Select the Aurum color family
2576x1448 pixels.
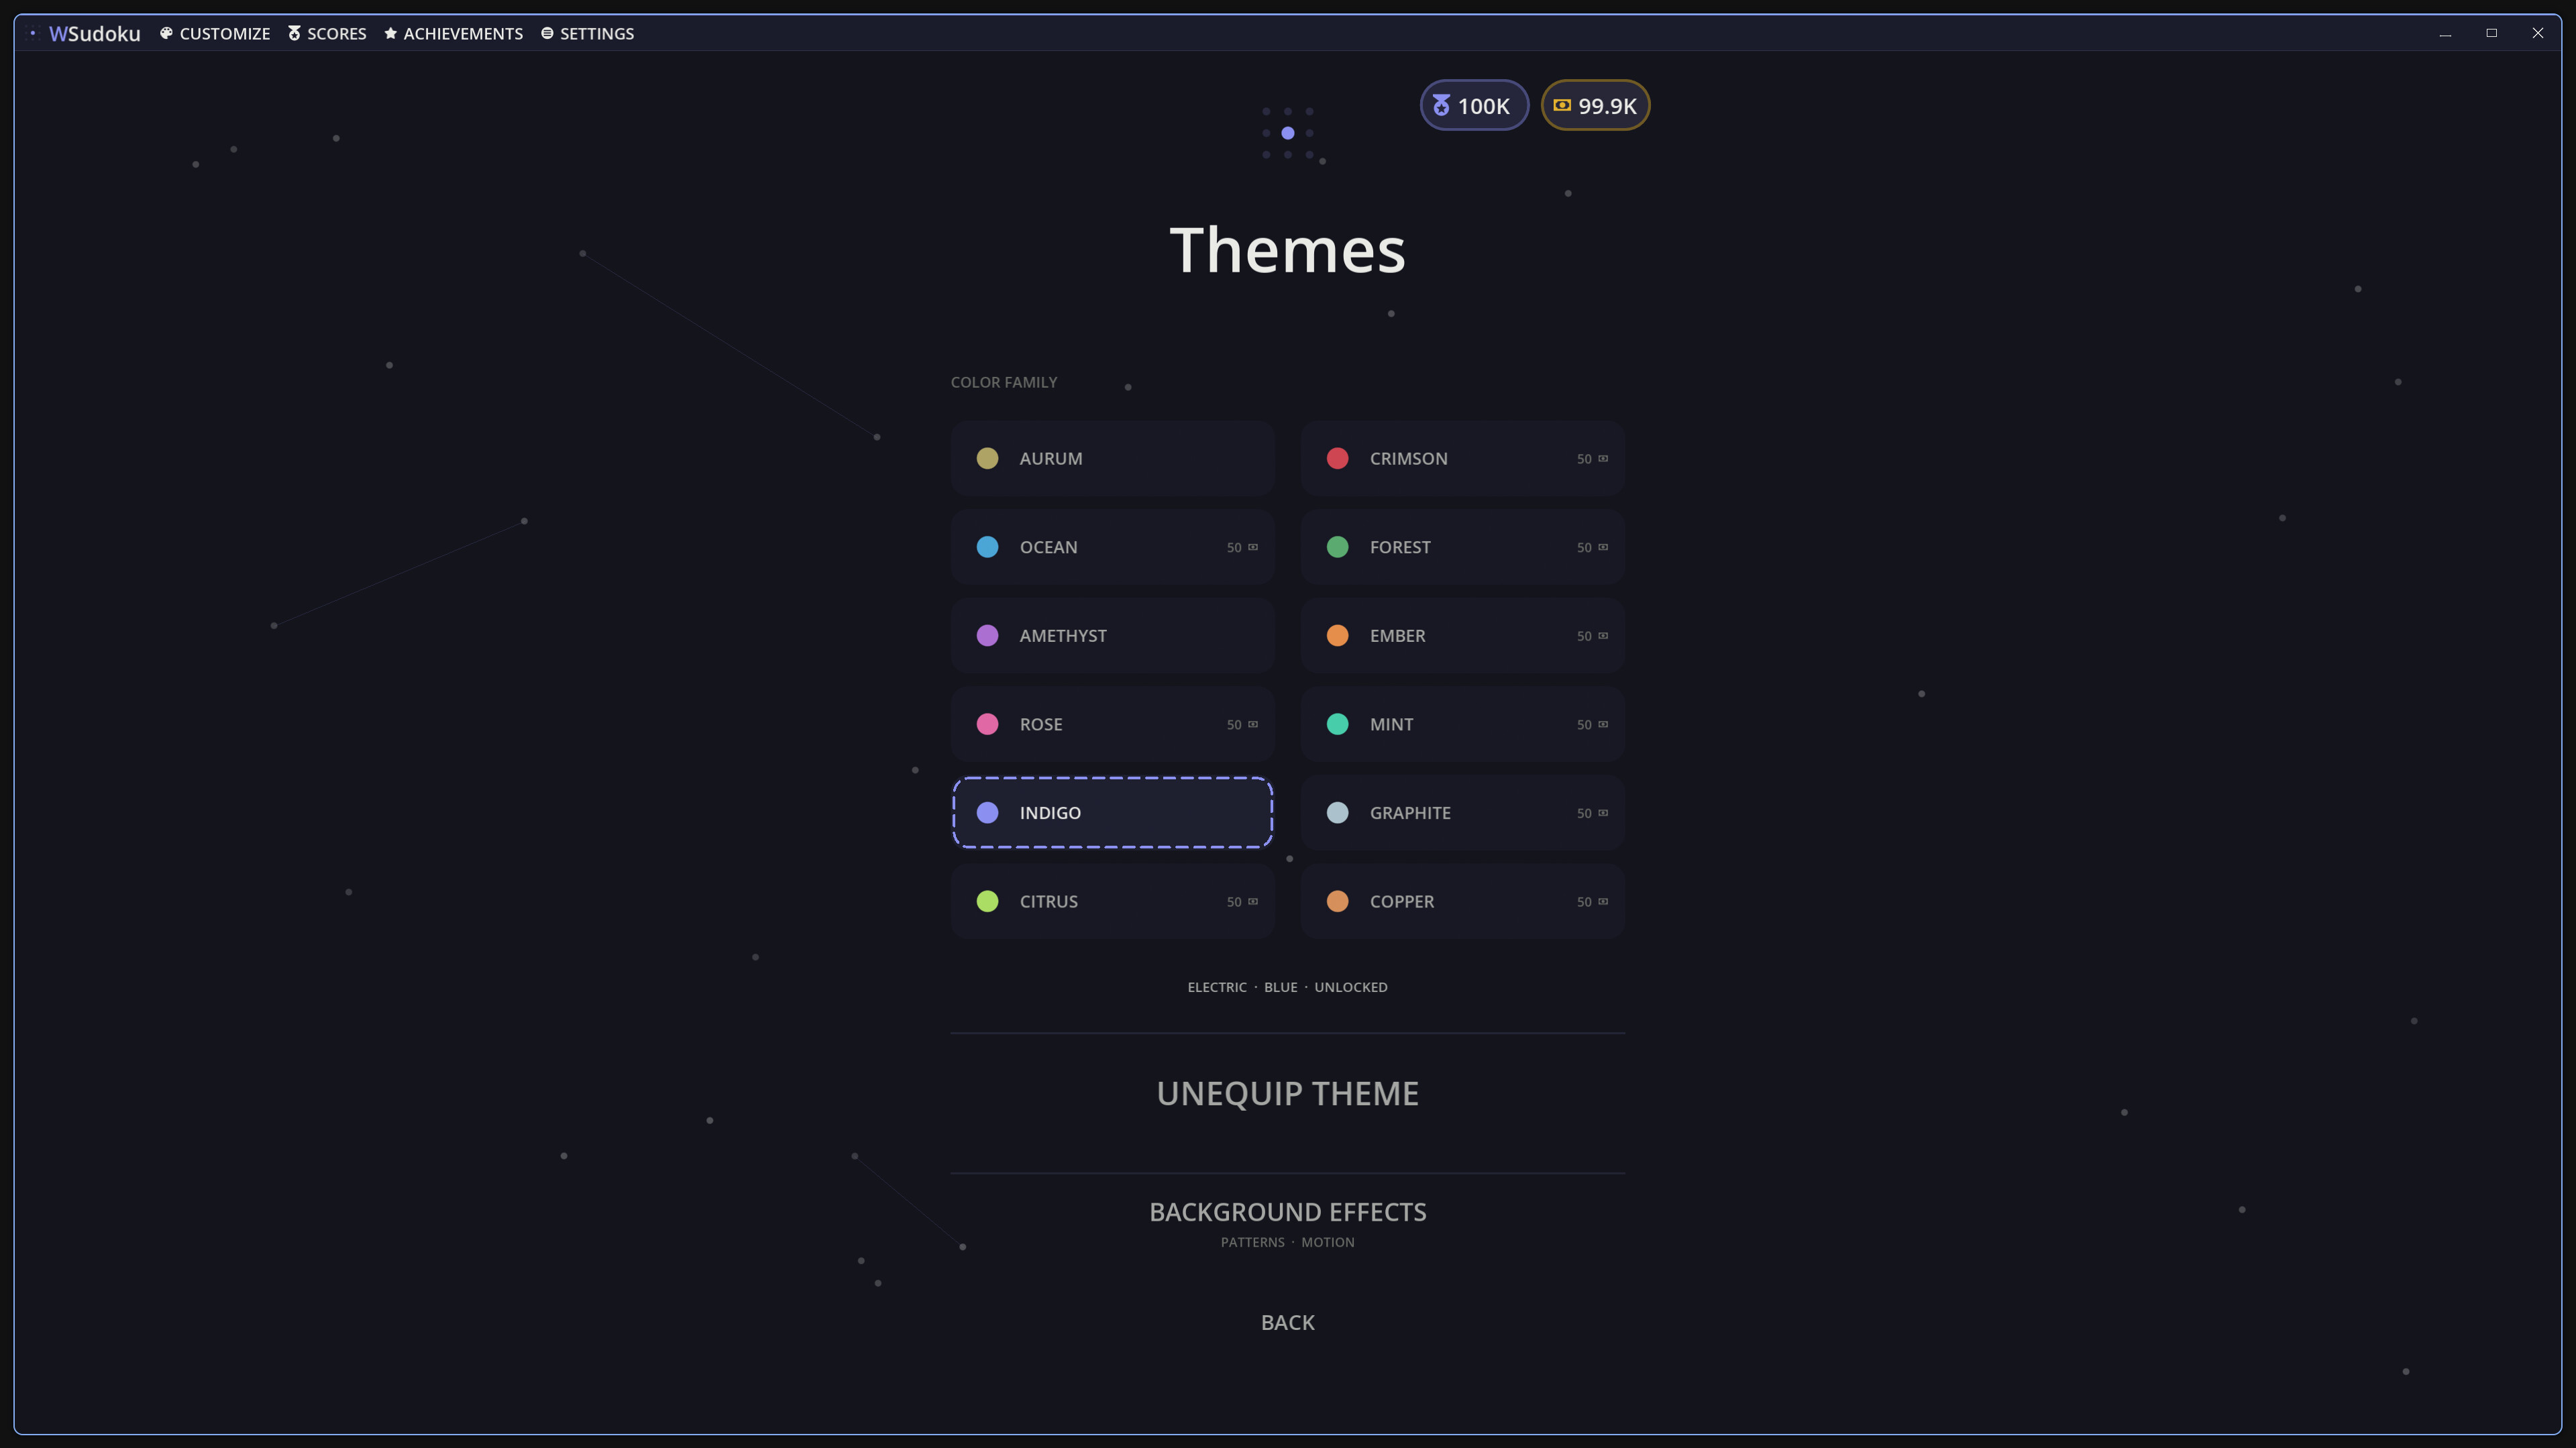[x=1112, y=458]
